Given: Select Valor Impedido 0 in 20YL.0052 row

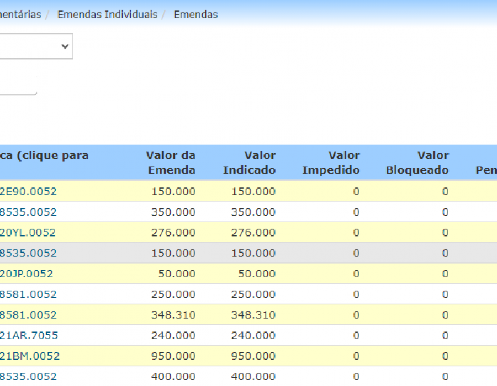Looking at the screenshot, I should 356,233.
